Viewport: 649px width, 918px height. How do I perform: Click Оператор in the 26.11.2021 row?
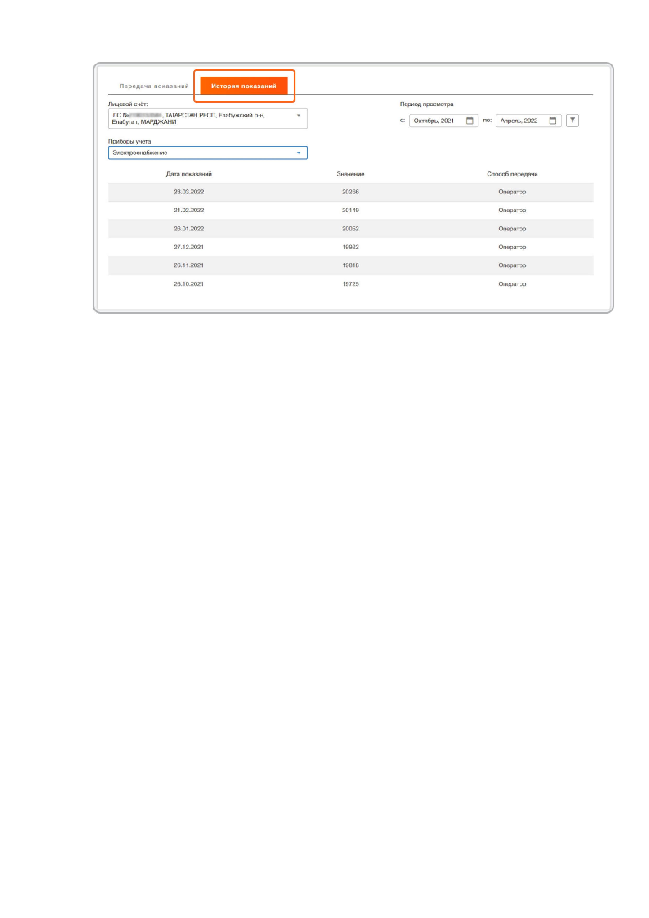pos(512,266)
